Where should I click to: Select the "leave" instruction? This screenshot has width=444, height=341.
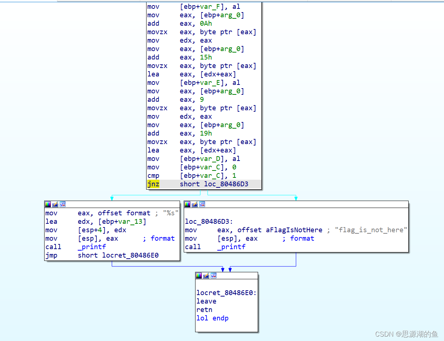pyautogui.click(x=206, y=301)
